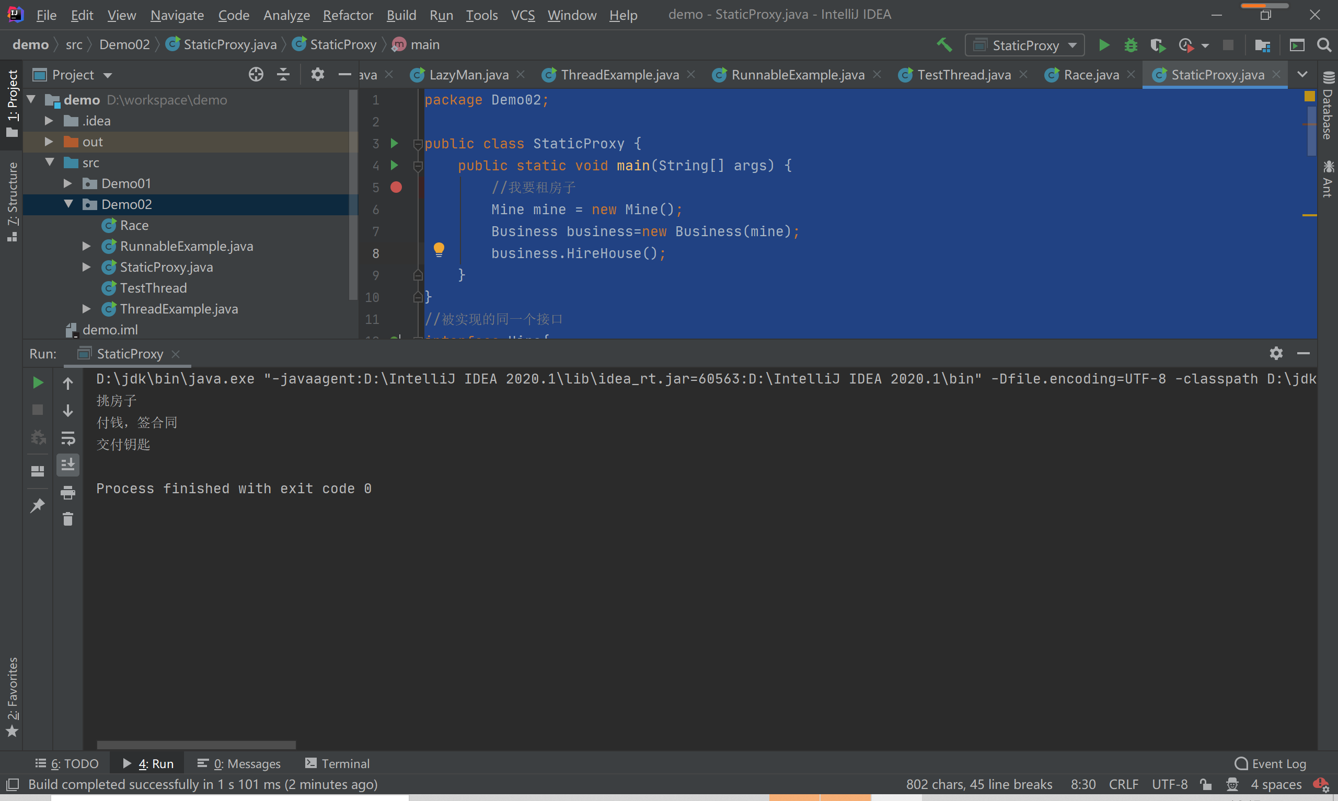Click the Search Everywhere magnifier icon
Viewport: 1338px width, 801px height.
(1324, 45)
